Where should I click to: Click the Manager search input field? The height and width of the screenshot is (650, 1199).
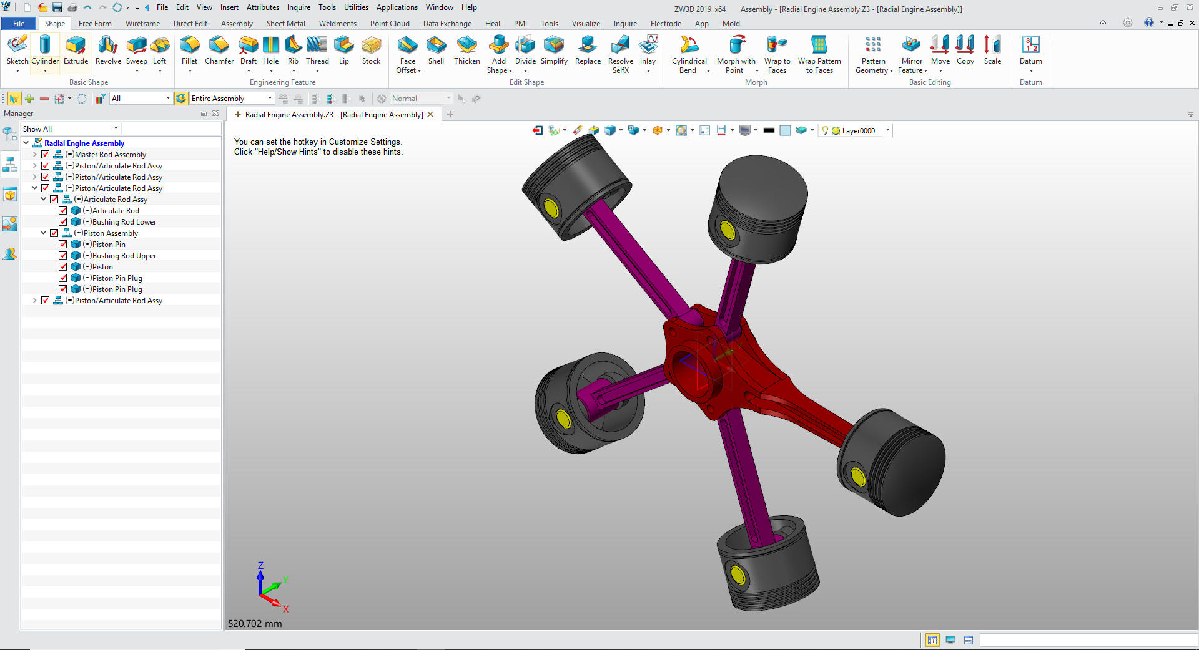(x=171, y=129)
